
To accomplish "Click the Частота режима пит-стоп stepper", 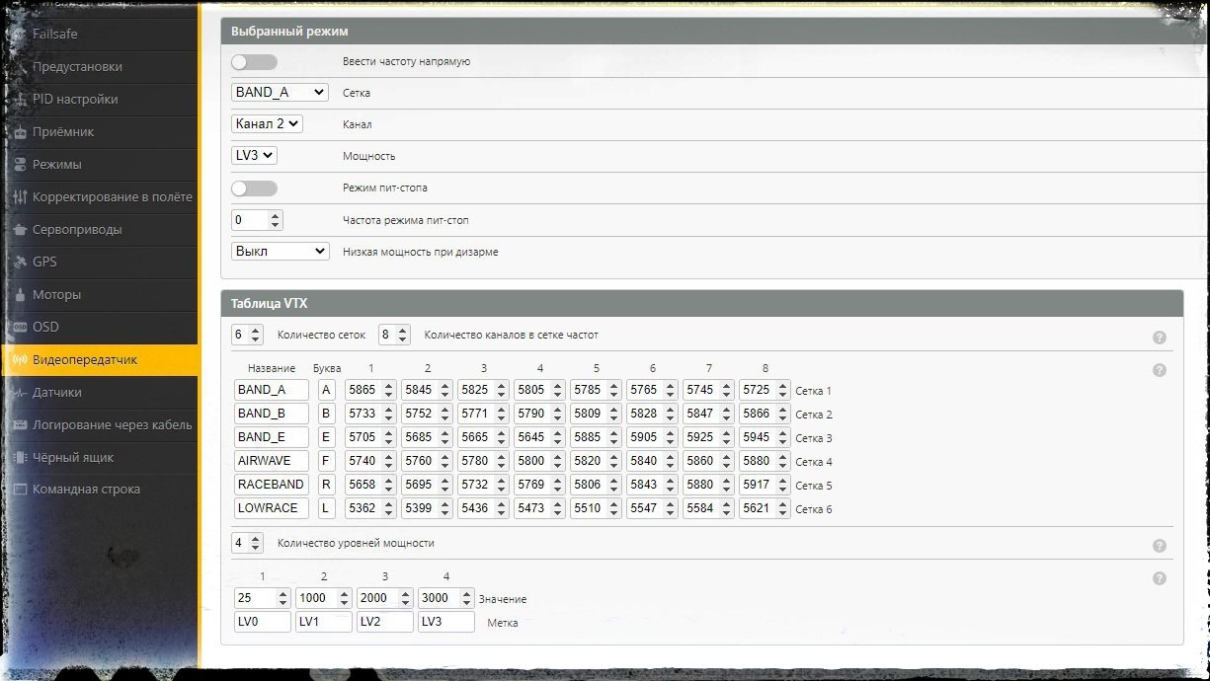I will [x=257, y=220].
